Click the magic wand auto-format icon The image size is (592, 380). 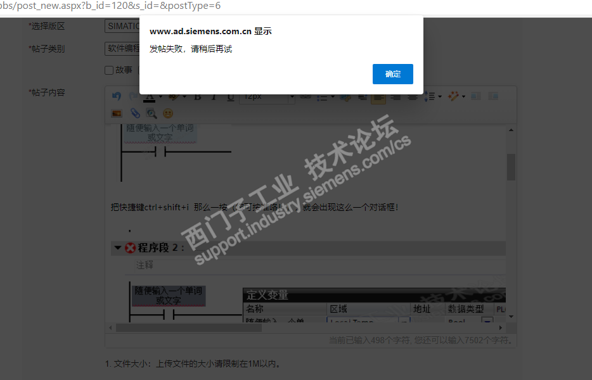(453, 96)
